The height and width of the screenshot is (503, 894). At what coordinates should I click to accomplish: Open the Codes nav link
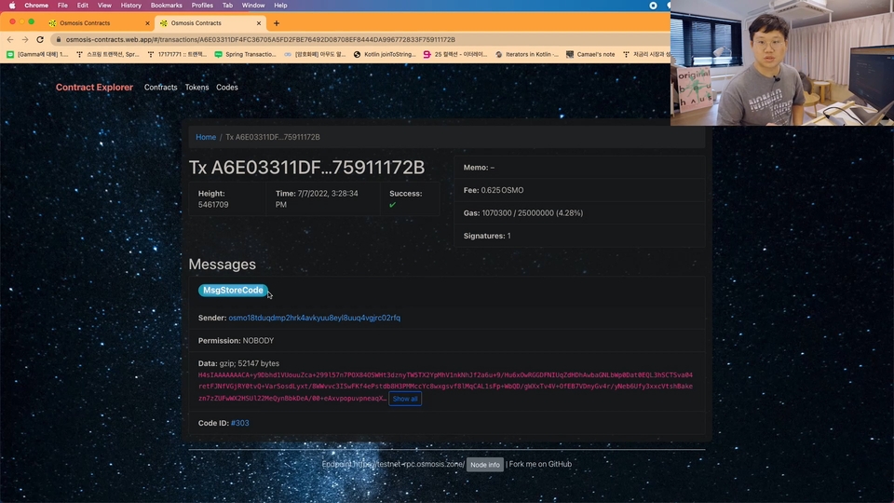[x=227, y=88]
